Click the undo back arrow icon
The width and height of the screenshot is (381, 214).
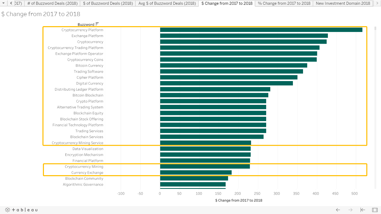point(338,210)
